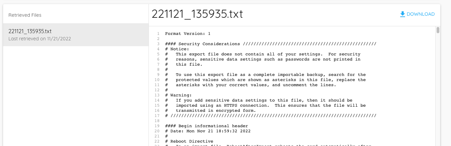Click the 'imported using an HTTPS connection' line
451x146 pixels.
(x=265, y=105)
